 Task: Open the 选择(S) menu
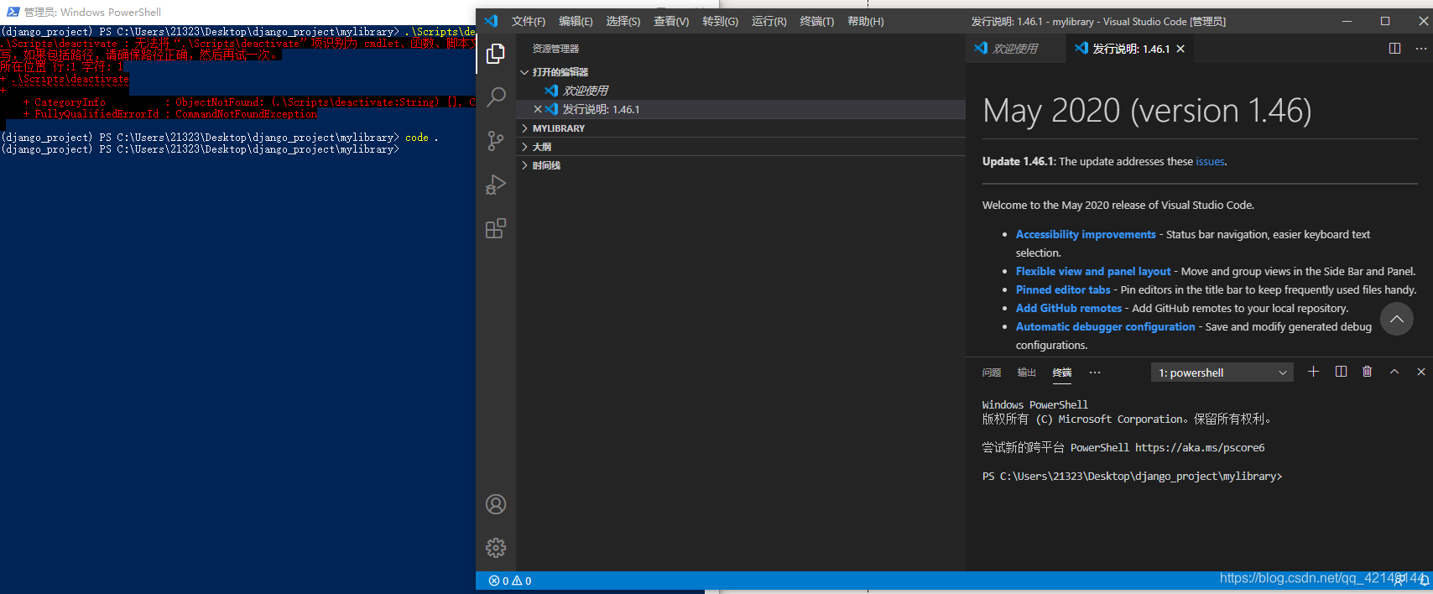tap(623, 21)
